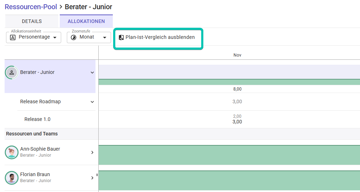360x192 pixels.
Task: Click the Monat zoom level icon
Action: [x=74, y=37]
